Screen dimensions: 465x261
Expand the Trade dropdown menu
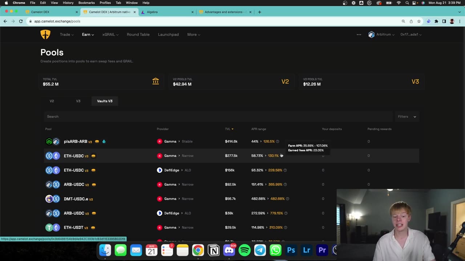[67, 34]
